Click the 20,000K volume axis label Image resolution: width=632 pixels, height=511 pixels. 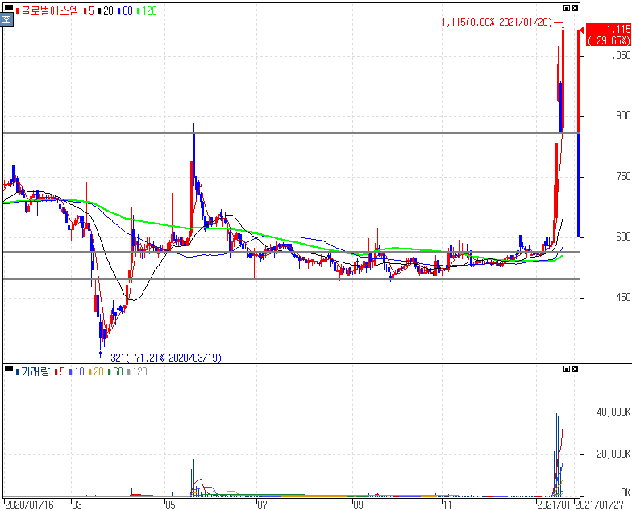tap(613, 454)
